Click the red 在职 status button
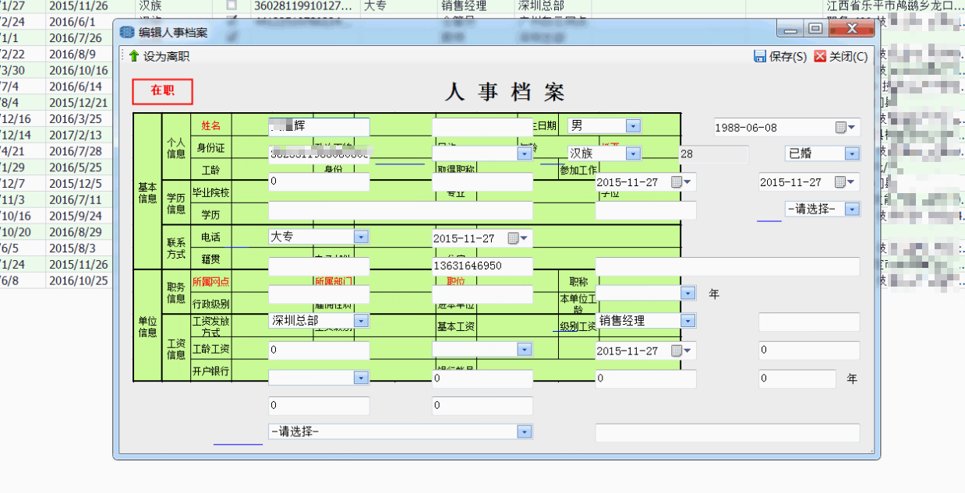 click(x=162, y=91)
